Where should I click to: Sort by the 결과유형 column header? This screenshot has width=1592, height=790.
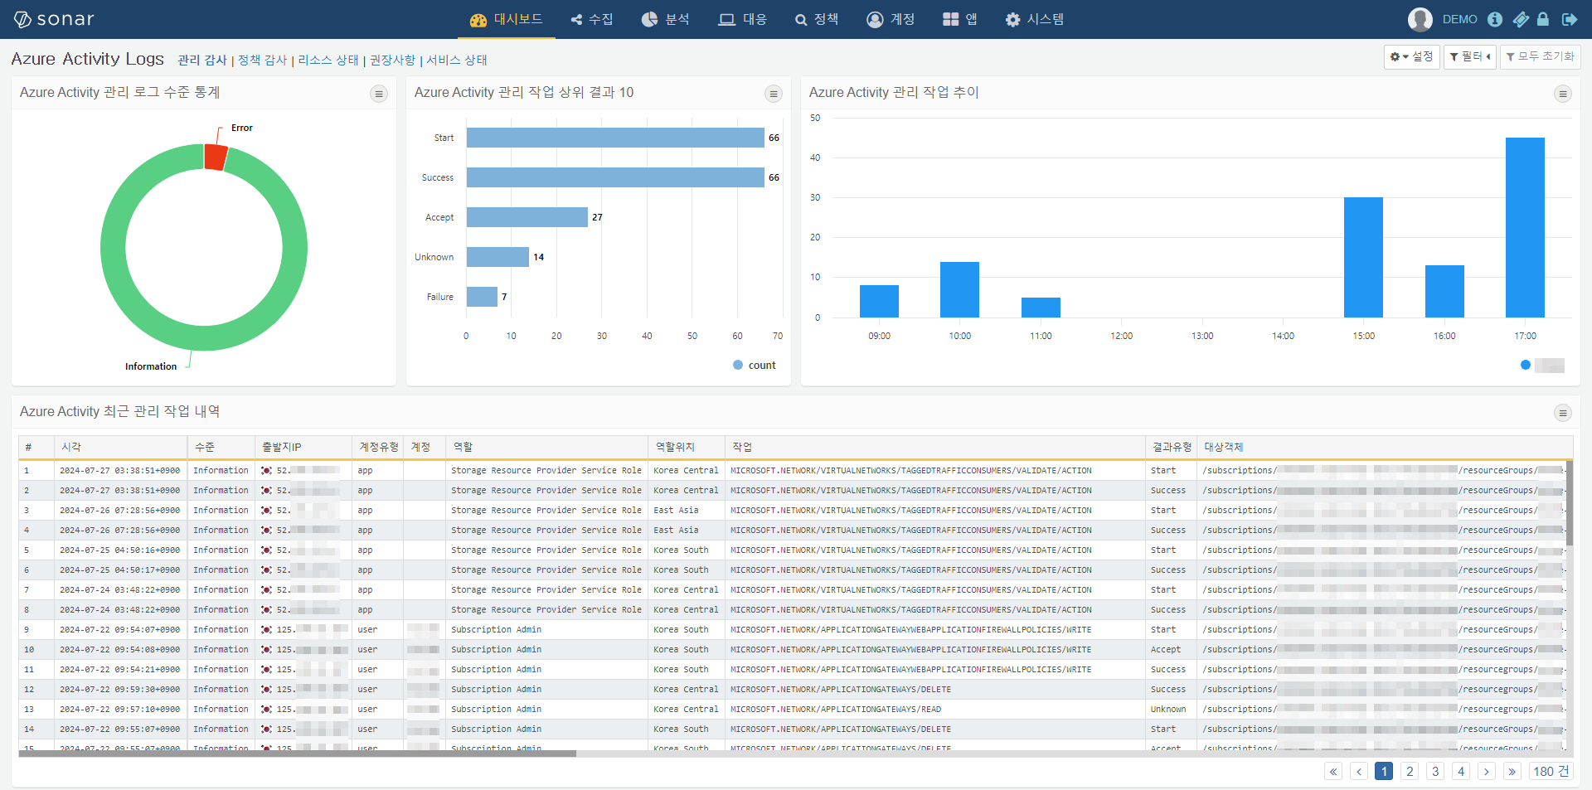(x=1171, y=447)
